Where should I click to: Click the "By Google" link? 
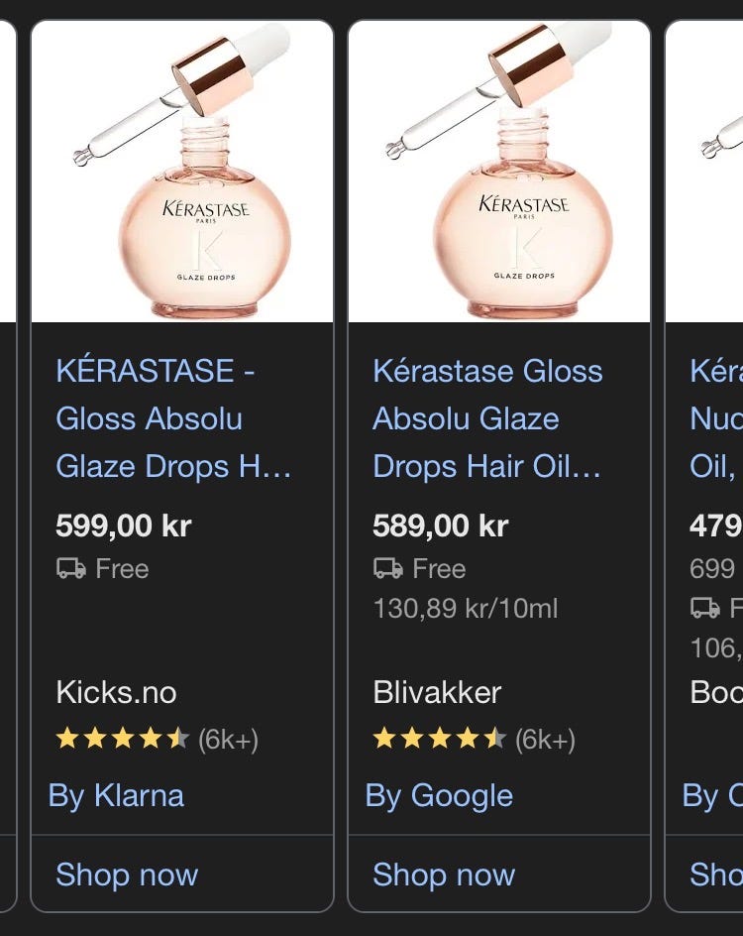click(x=439, y=795)
